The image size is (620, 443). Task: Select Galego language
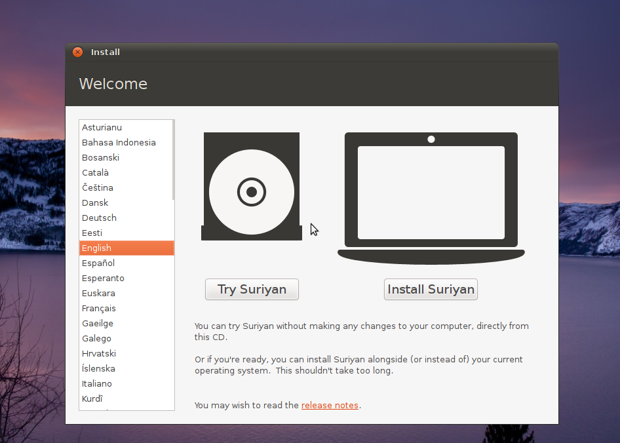pos(126,338)
